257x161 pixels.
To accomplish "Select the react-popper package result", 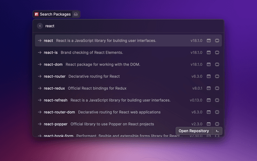I will pyautogui.click(x=55, y=124).
